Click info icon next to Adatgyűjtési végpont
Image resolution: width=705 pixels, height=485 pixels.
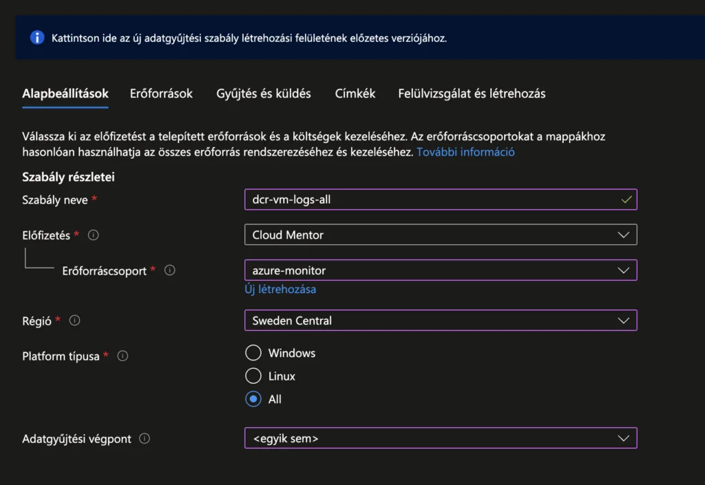[x=145, y=439]
